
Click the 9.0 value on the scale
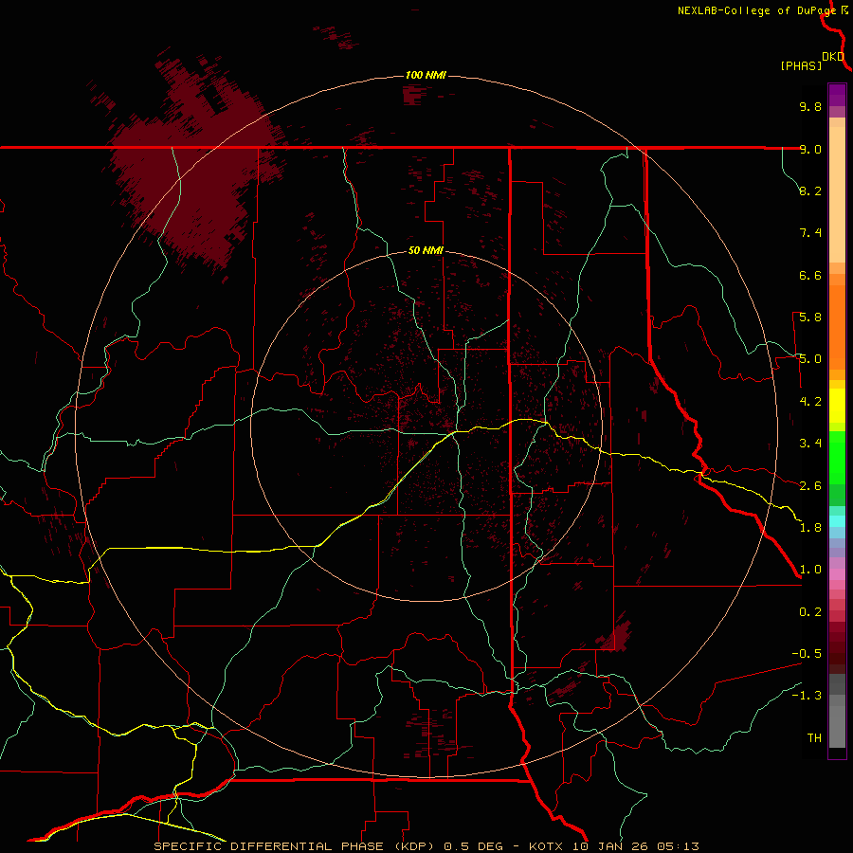click(x=810, y=149)
